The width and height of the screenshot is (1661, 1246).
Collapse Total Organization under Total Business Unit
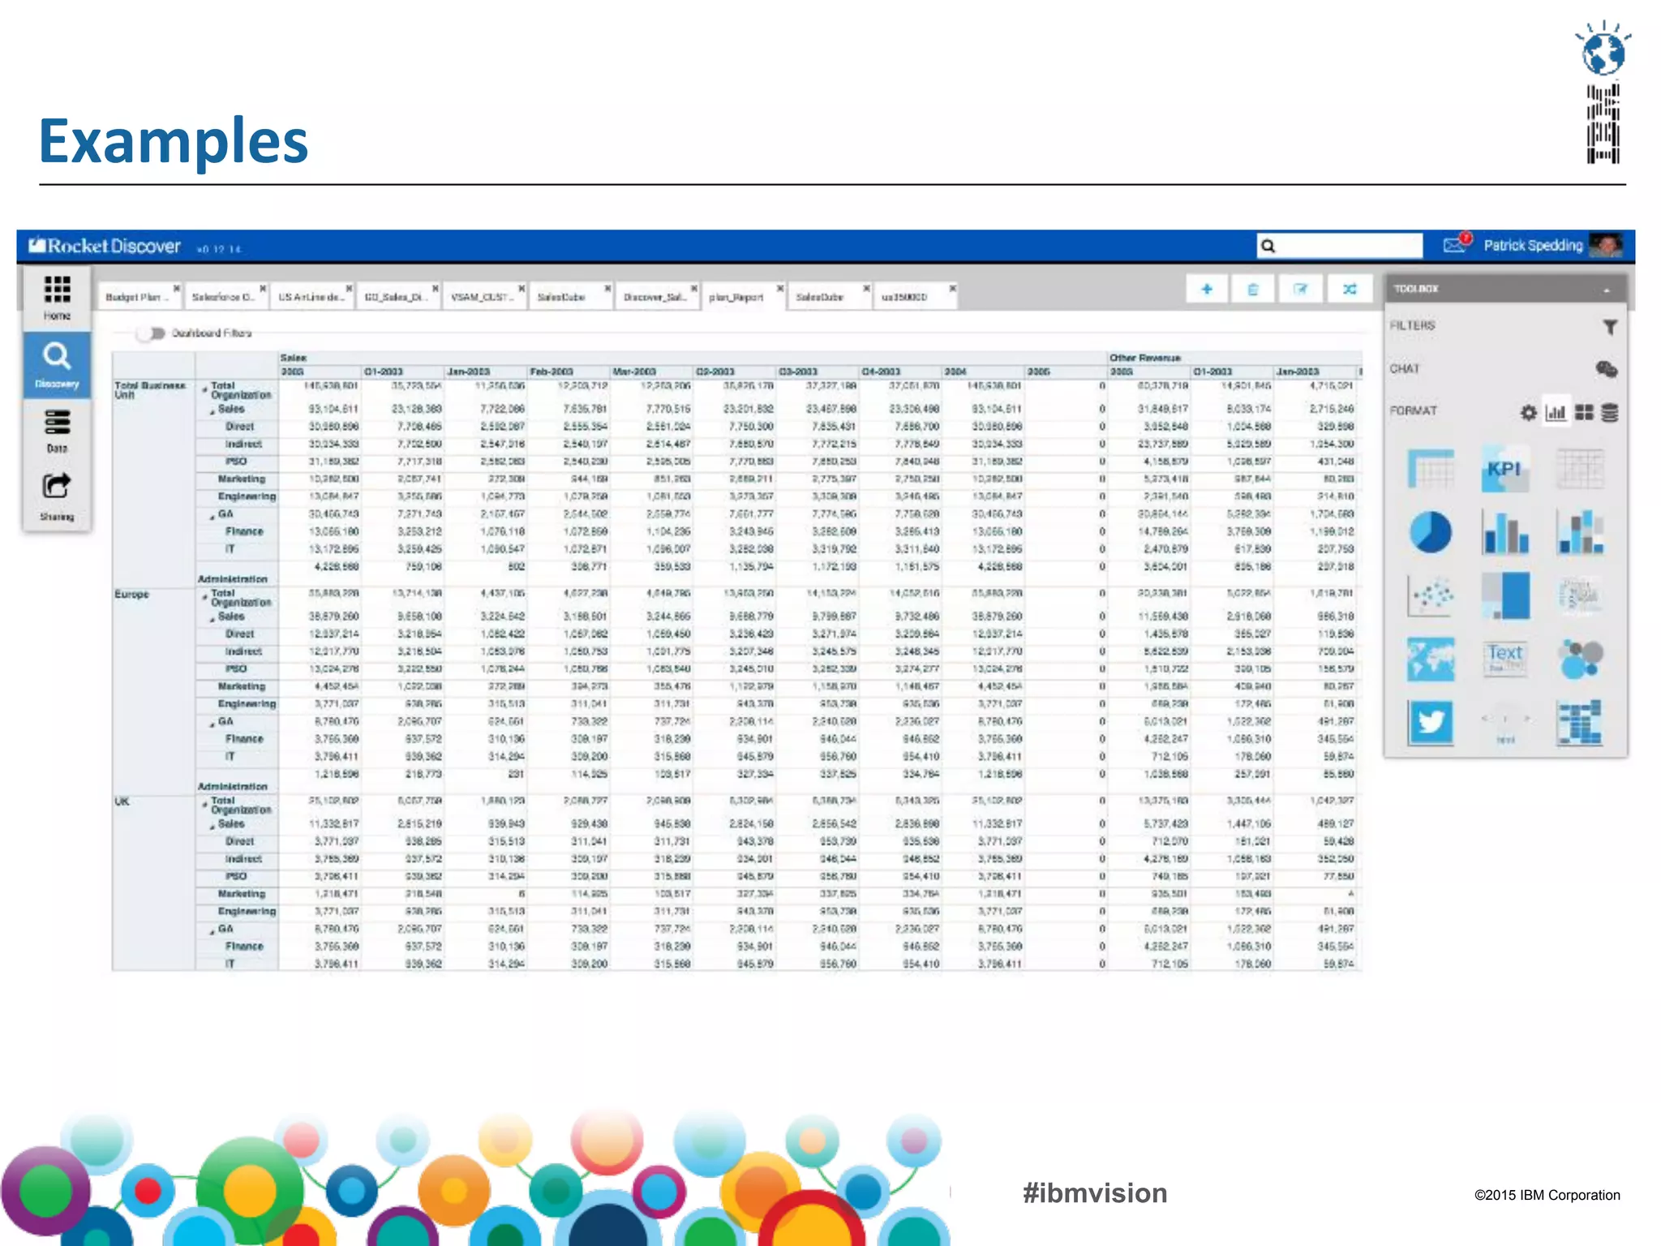coord(205,389)
